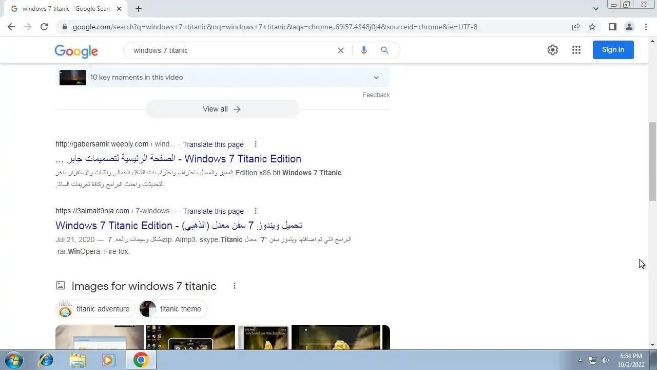
Task: Open the key moments video thumbnail
Action: (73, 78)
